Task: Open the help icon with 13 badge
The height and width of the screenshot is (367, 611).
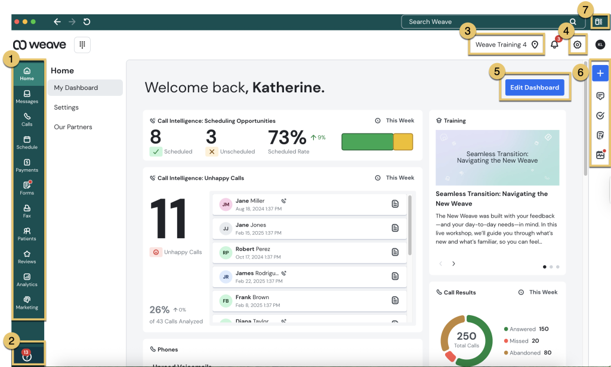Action: 27,356
